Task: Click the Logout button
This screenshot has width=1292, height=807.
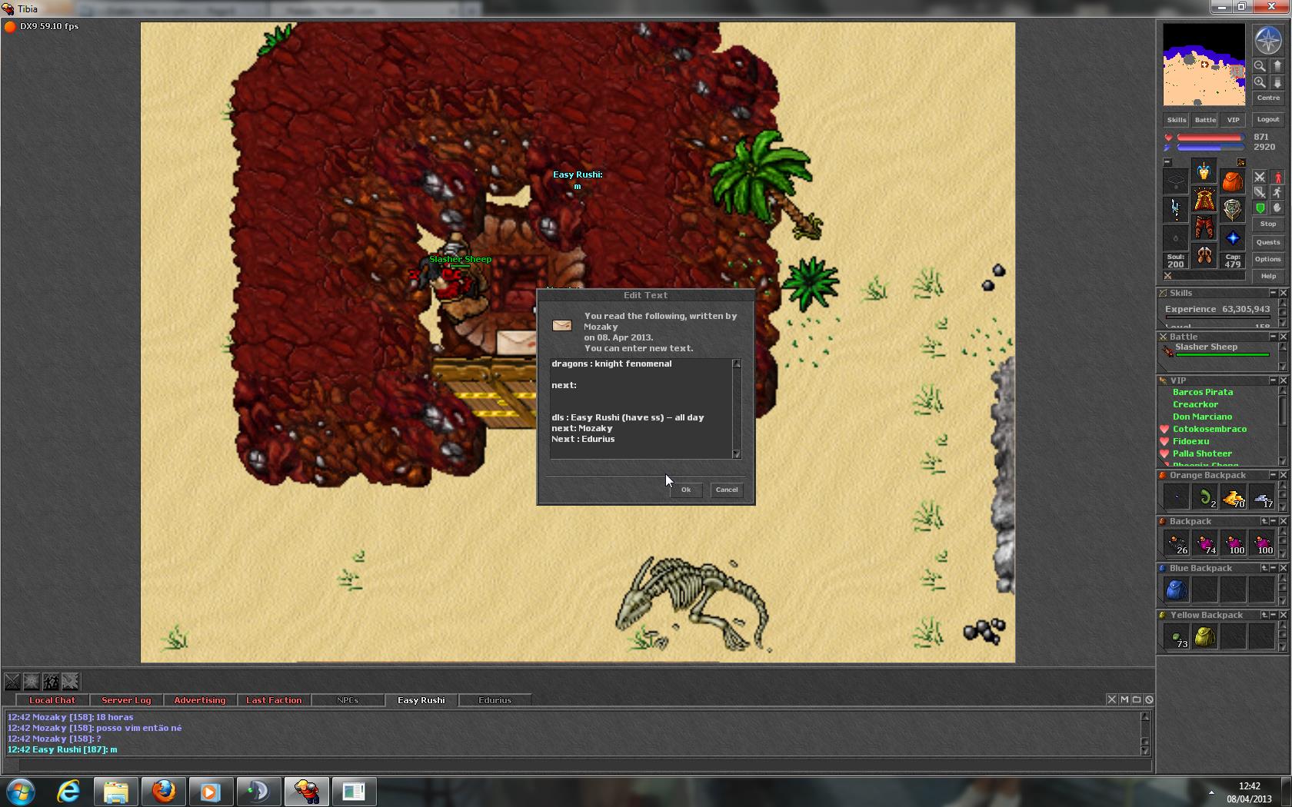Action: (x=1267, y=120)
